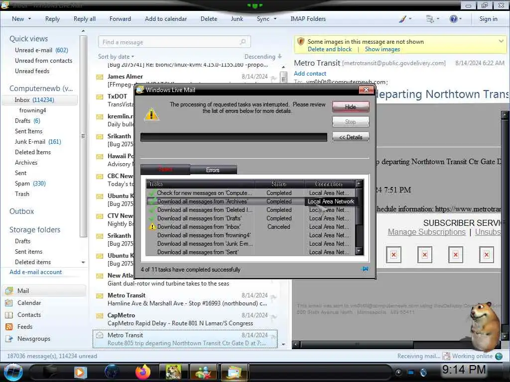Select 'Download all messages from Inbox' task
This screenshot has height=382, width=510.
pyautogui.click(x=199, y=227)
